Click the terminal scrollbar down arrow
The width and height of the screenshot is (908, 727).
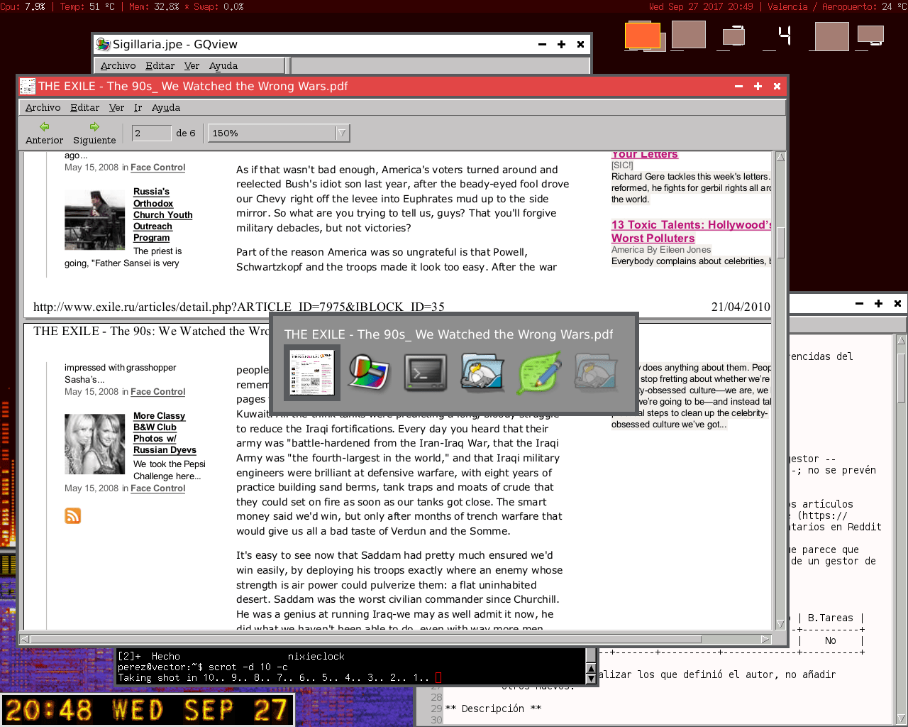(x=591, y=678)
